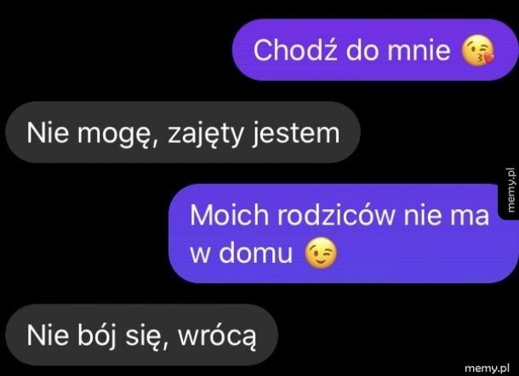Click the word "jestem"

(x=295, y=134)
